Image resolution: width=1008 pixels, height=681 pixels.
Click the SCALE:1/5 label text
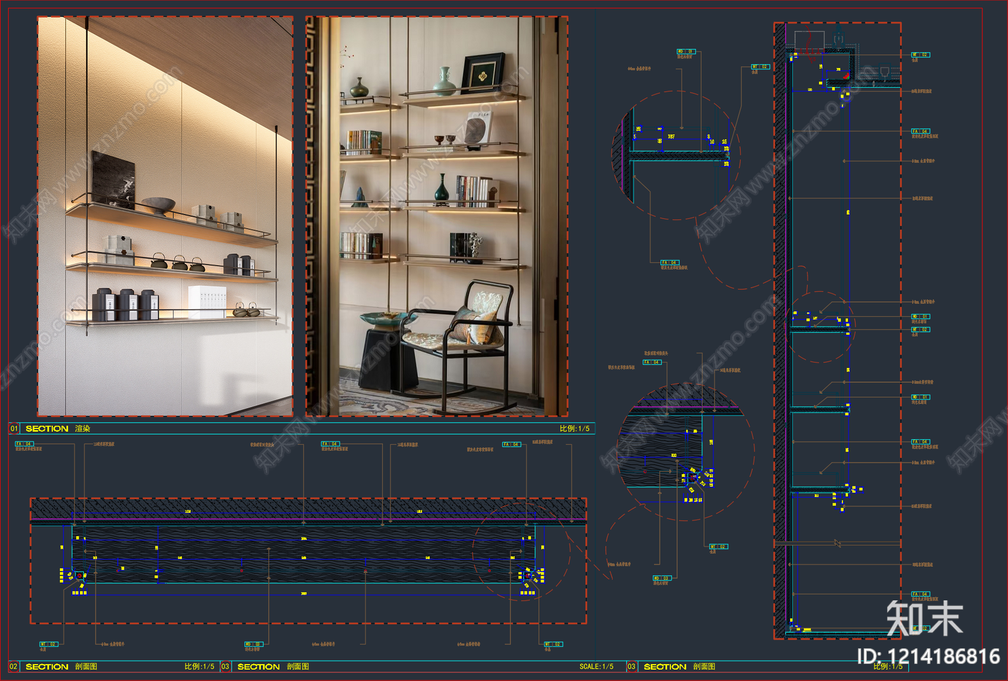(x=596, y=667)
